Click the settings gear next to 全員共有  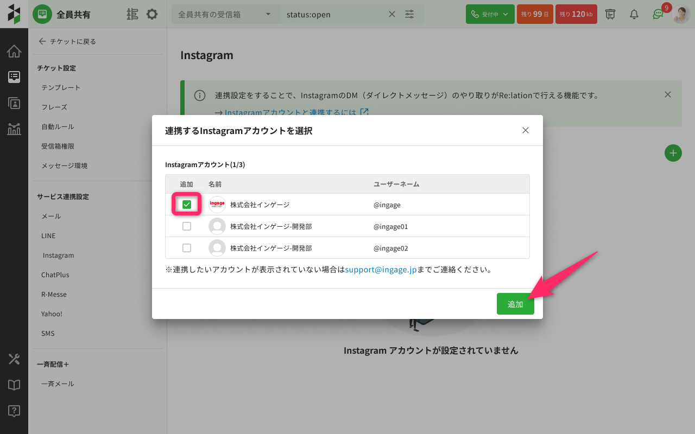152,14
